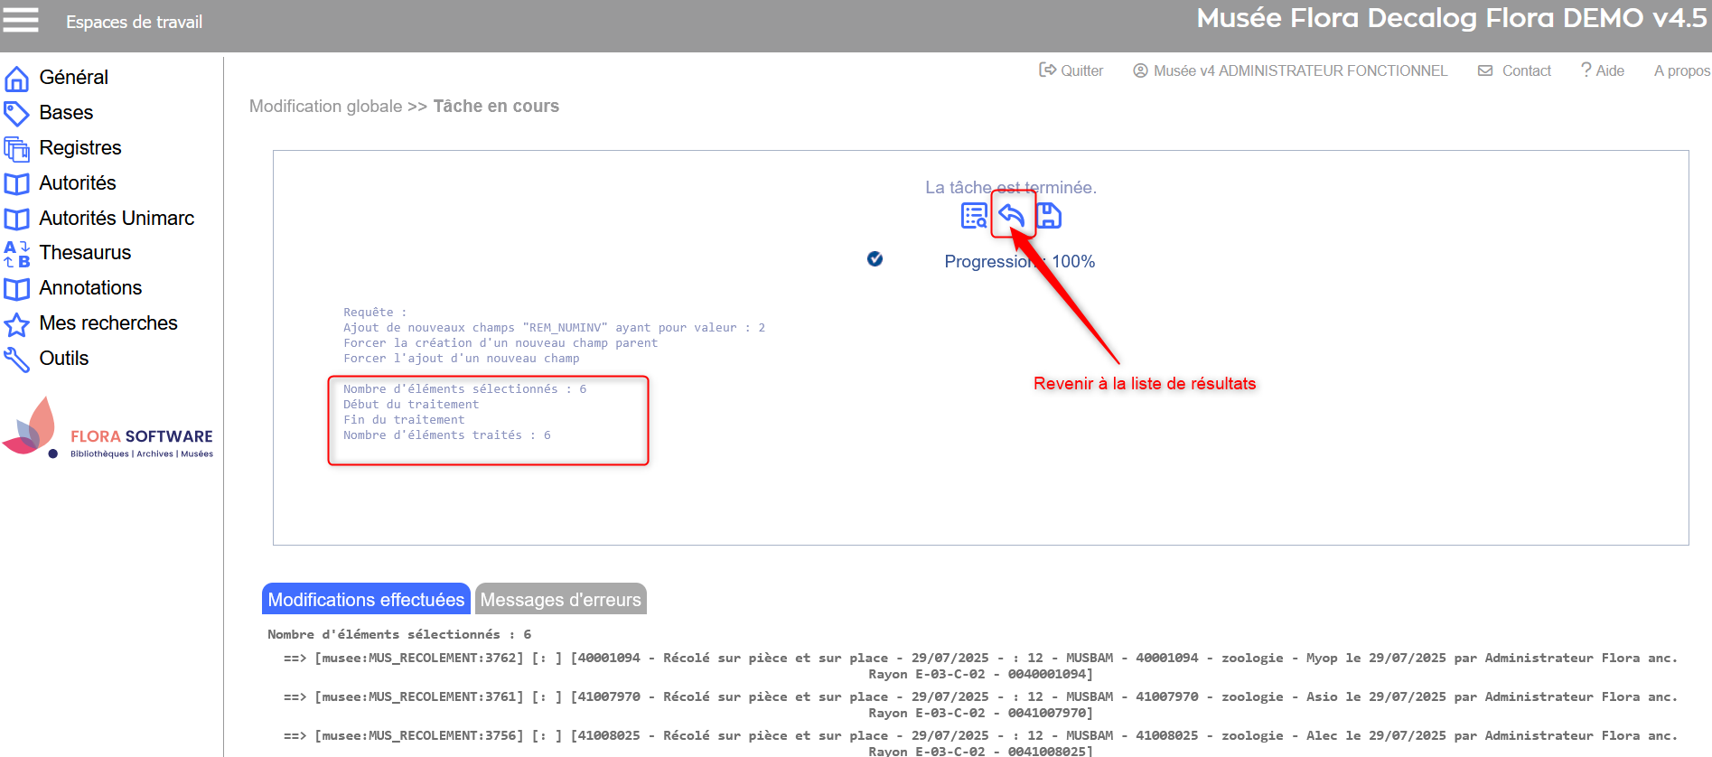Open the Contact link
The width and height of the screenshot is (1712, 757).
(x=1515, y=70)
